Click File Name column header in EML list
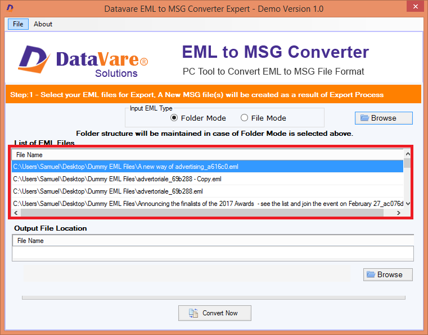This screenshot has width=428, height=335. [x=208, y=155]
